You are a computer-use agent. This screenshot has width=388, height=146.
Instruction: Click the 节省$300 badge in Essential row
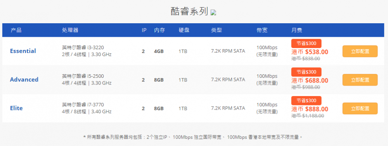coord(307,43)
